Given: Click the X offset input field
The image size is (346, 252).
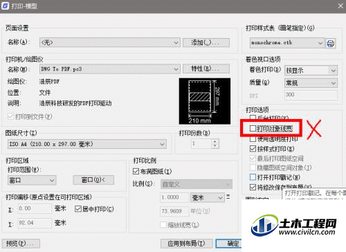Looking at the screenshot, I should point(35,208).
